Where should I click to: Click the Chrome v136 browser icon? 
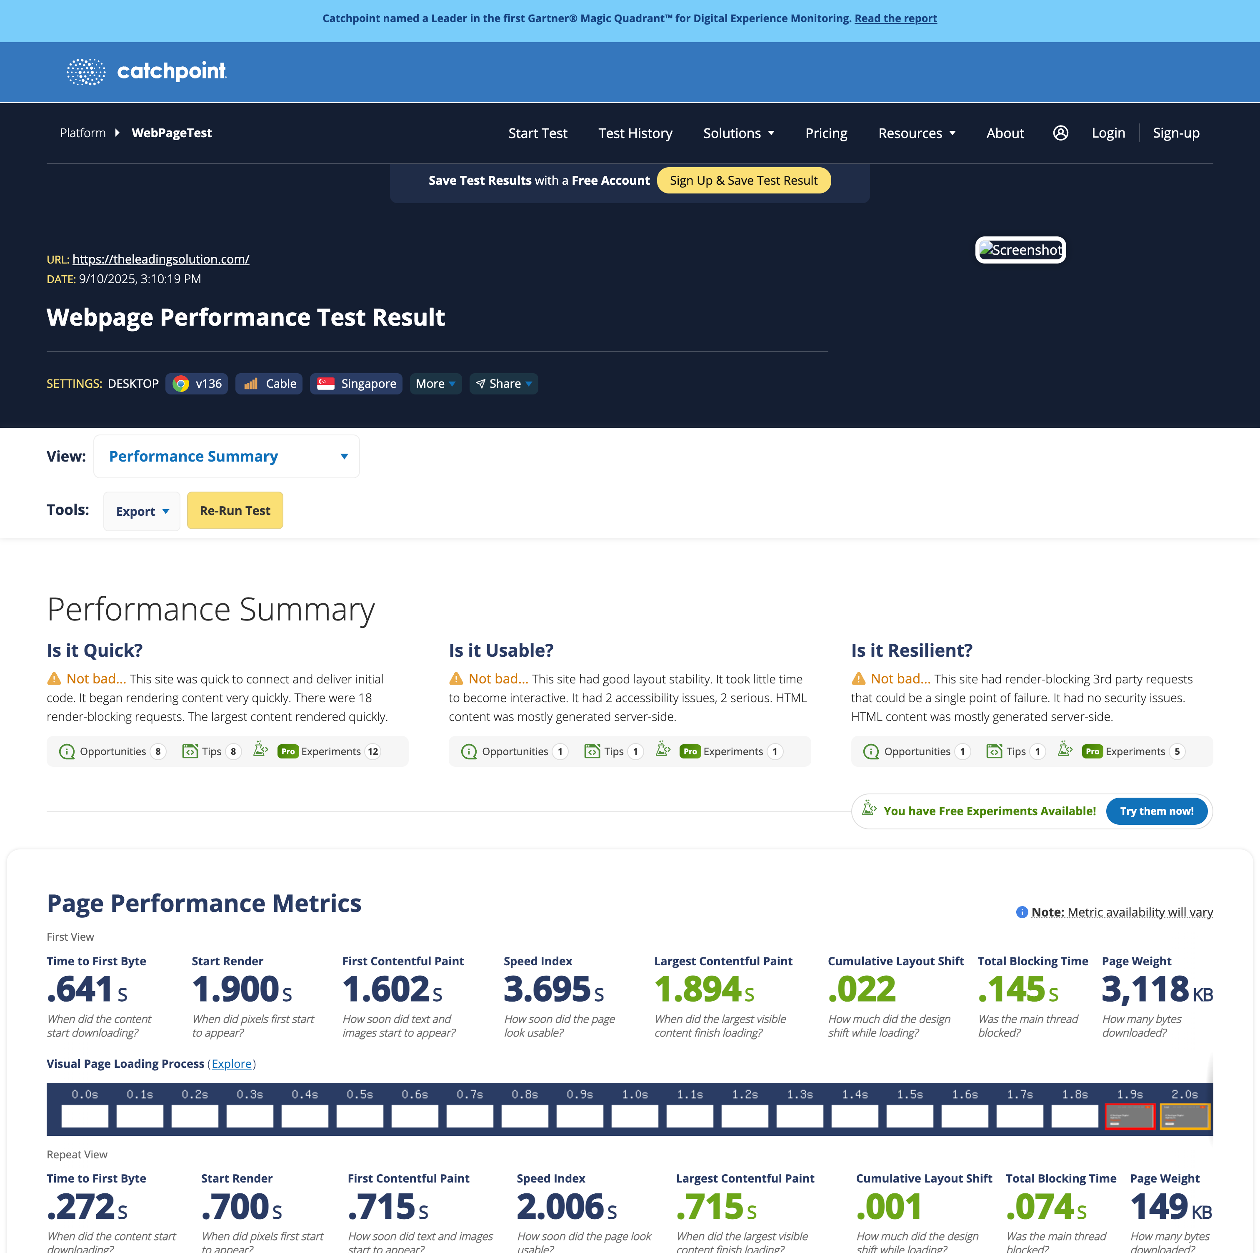pos(181,384)
